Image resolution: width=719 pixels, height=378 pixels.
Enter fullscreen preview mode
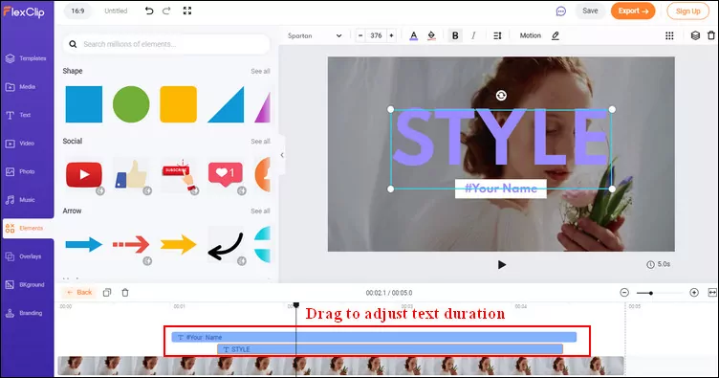coord(187,11)
